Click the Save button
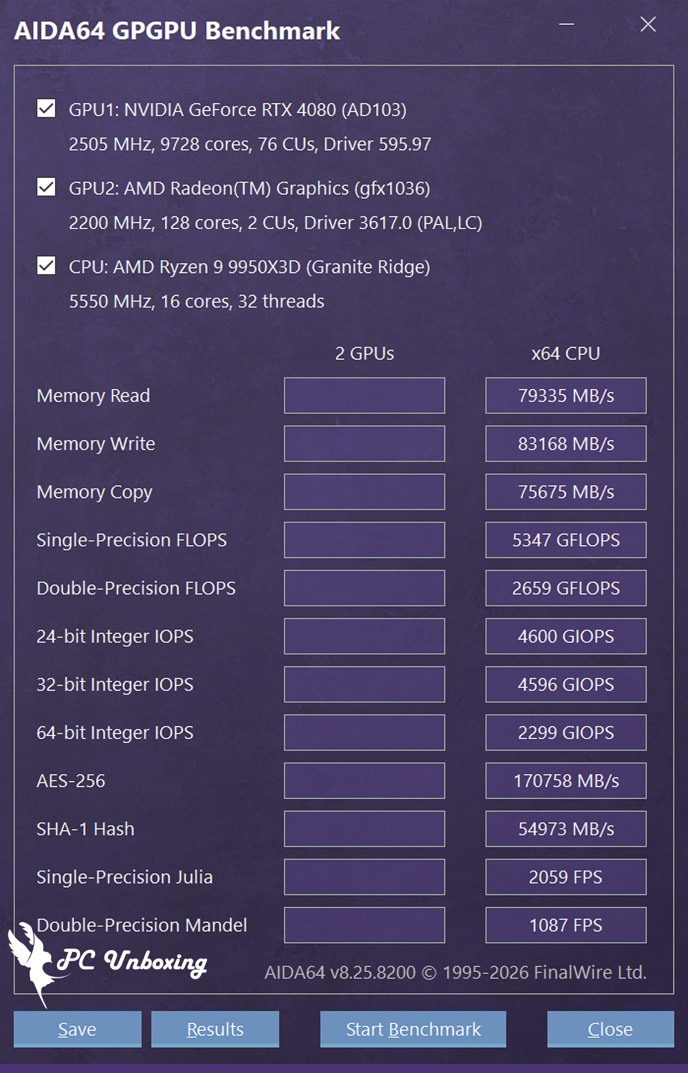 pyautogui.click(x=77, y=1028)
